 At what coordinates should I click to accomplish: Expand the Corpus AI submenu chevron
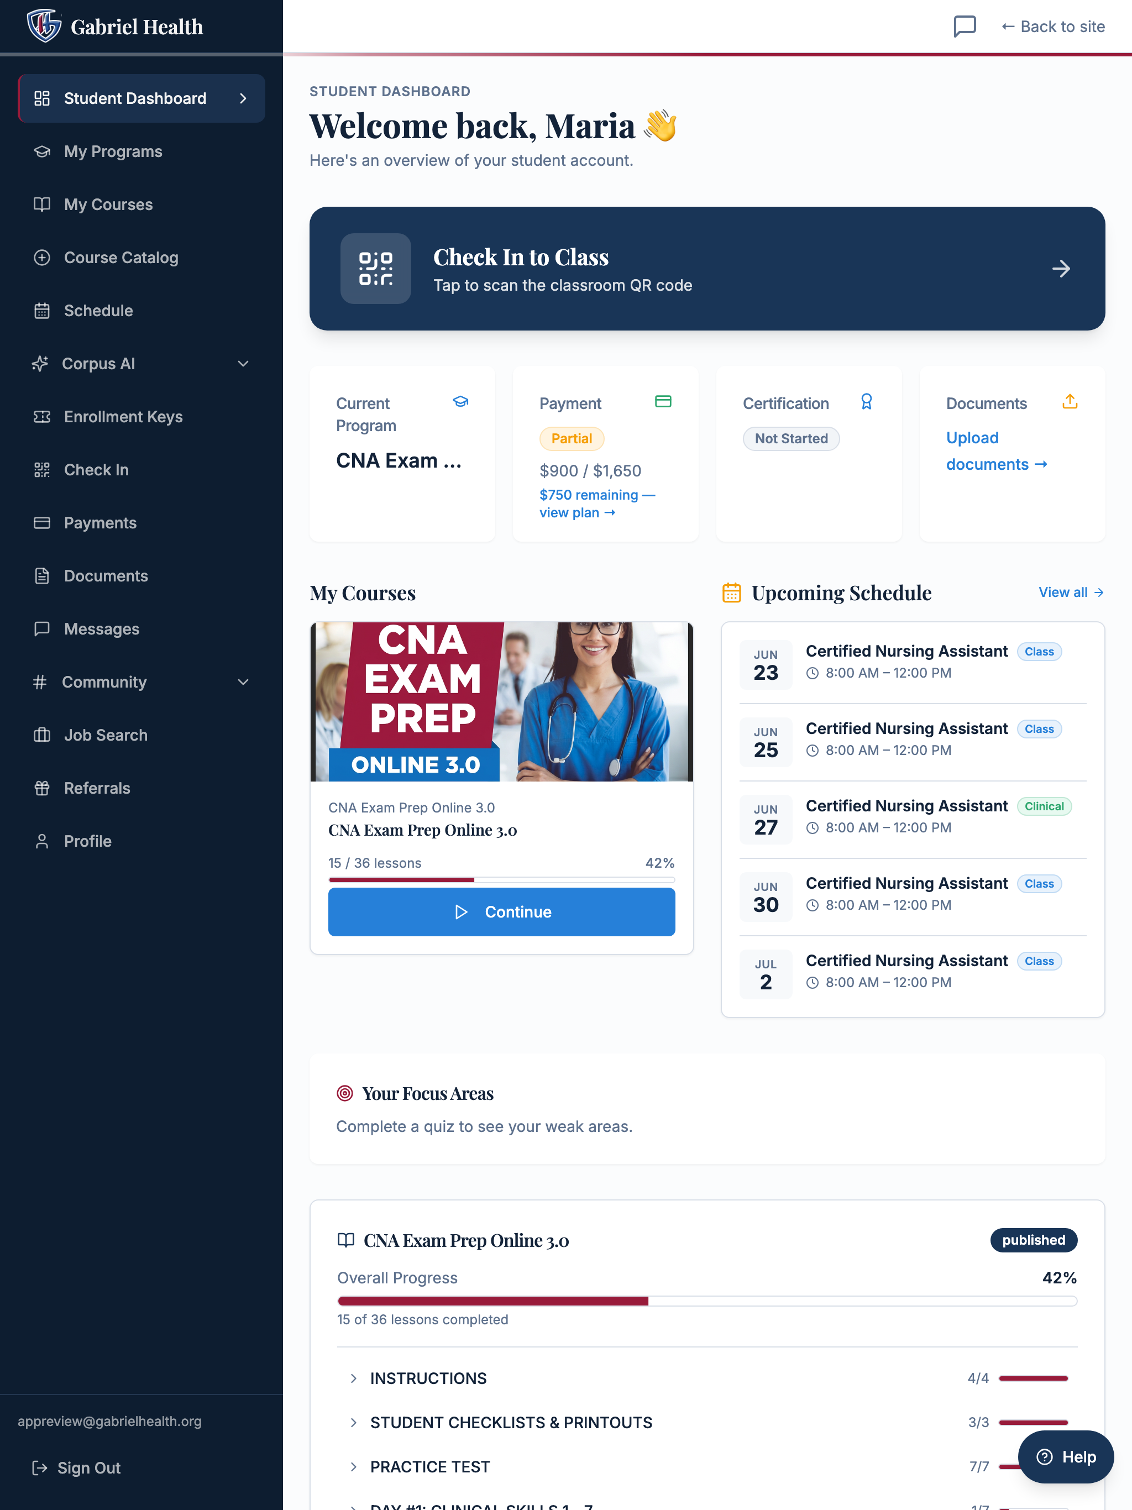coord(243,364)
